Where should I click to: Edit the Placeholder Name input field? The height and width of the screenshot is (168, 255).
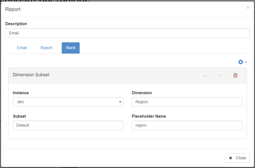187,125
